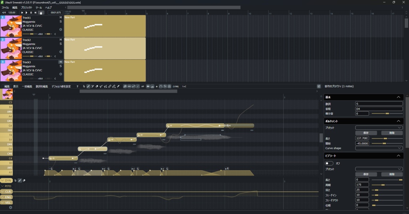Click the 4/4 time signature
The image size is (409, 214).
click(x=4, y=12)
